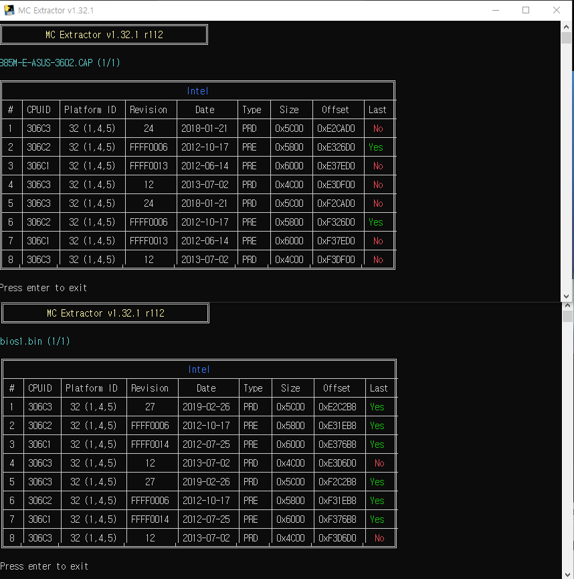The height and width of the screenshot is (579, 574).
Task: Click the lower MC Extractor v1.32.1 r112 banner
Action: click(106, 313)
